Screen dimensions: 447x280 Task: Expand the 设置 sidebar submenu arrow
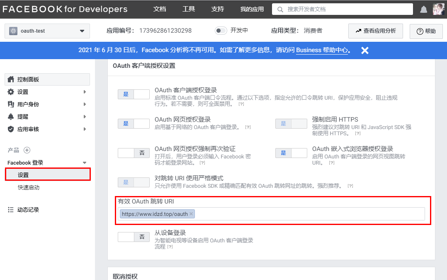[x=85, y=92]
